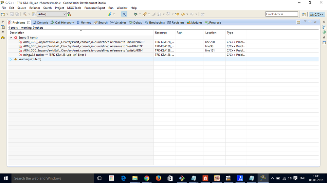Switch to the Registers tab

click(176, 22)
